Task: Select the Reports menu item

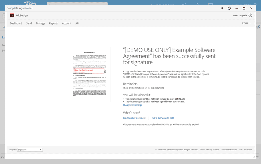Action: click(53, 23)
